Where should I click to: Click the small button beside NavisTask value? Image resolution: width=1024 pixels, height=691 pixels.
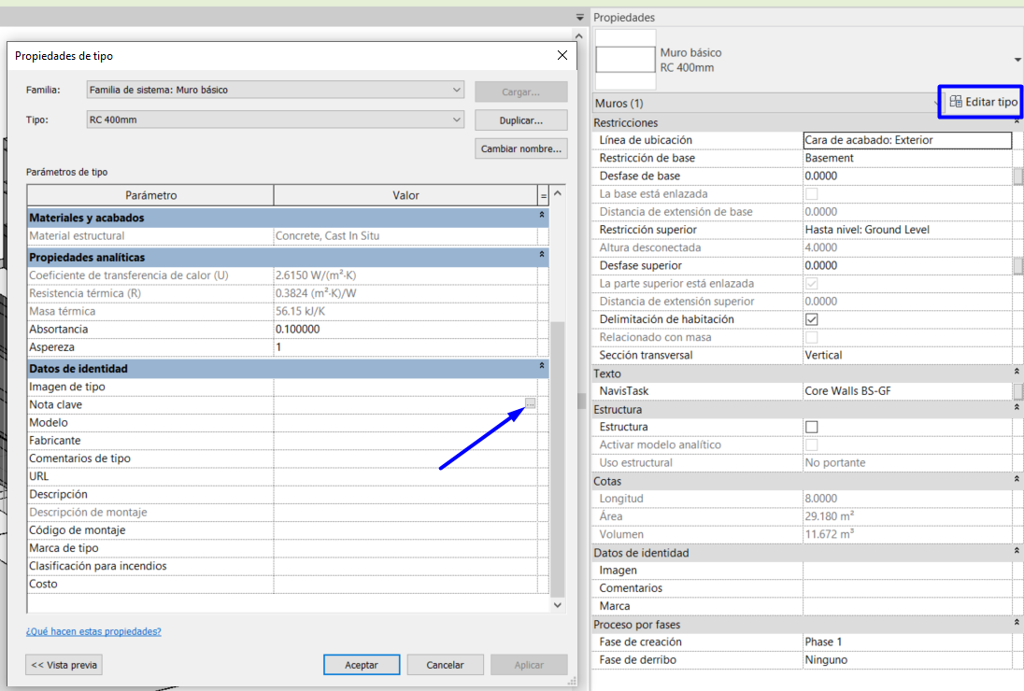coord(1017,391)
